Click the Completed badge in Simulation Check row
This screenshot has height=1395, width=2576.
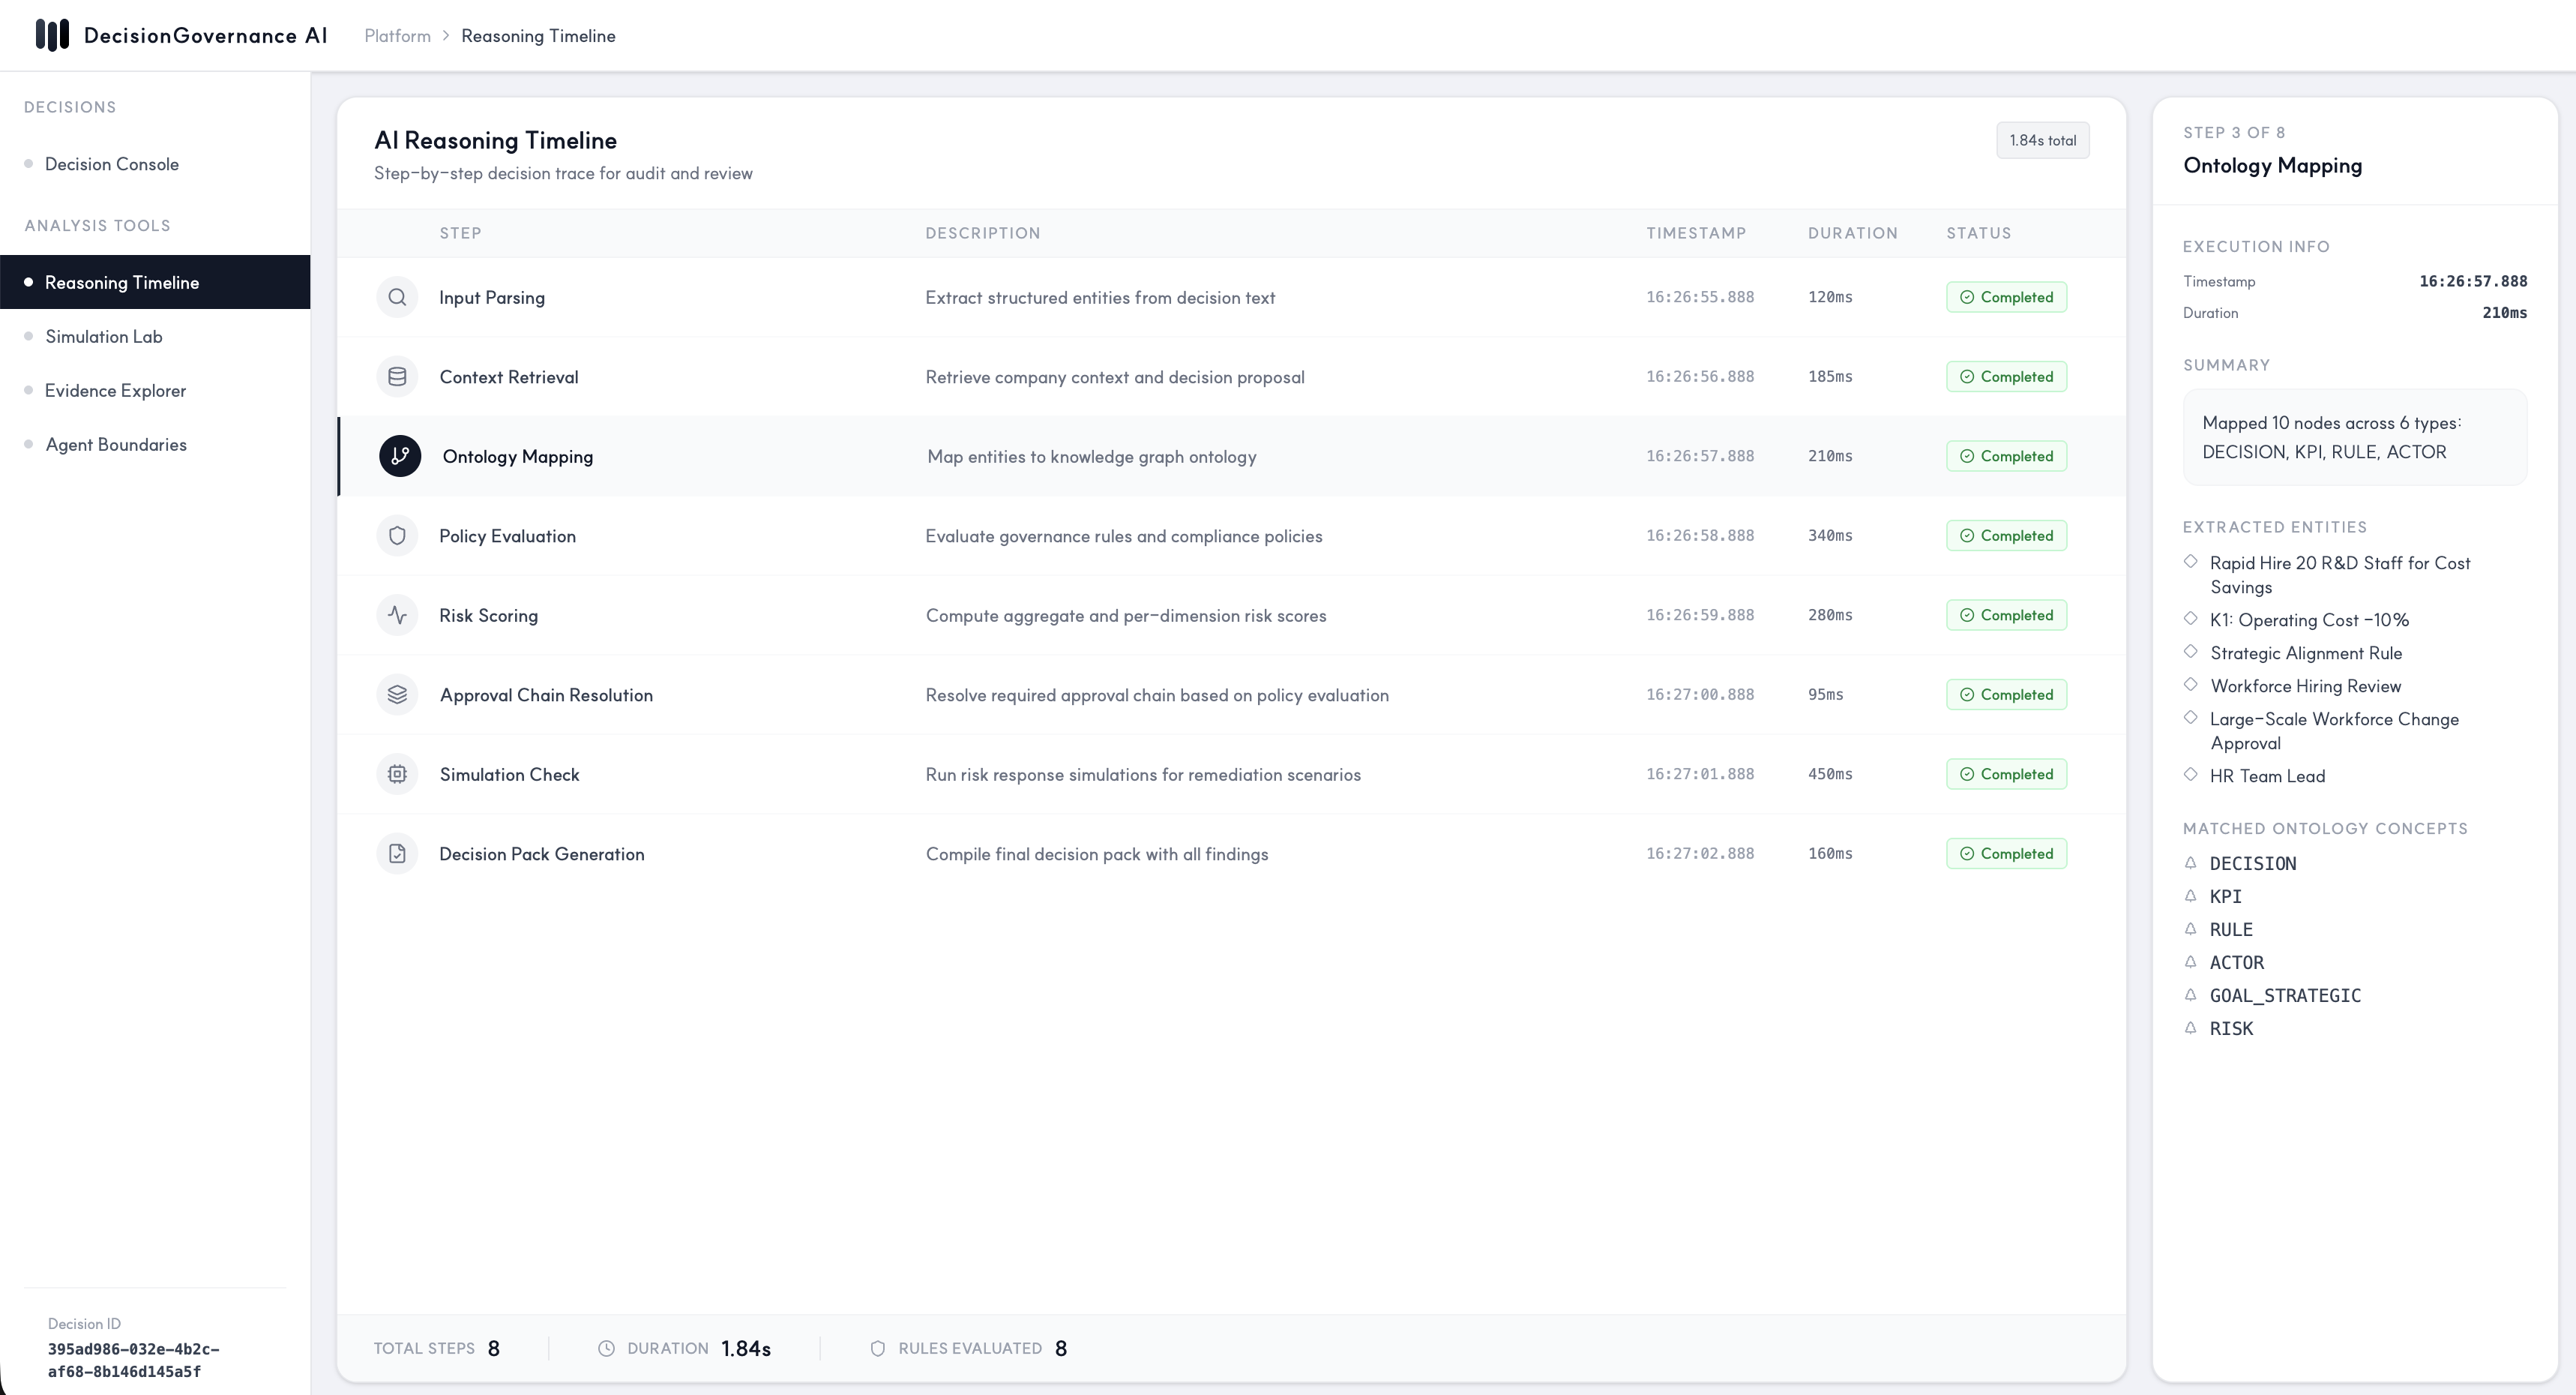coord(2006,775)
